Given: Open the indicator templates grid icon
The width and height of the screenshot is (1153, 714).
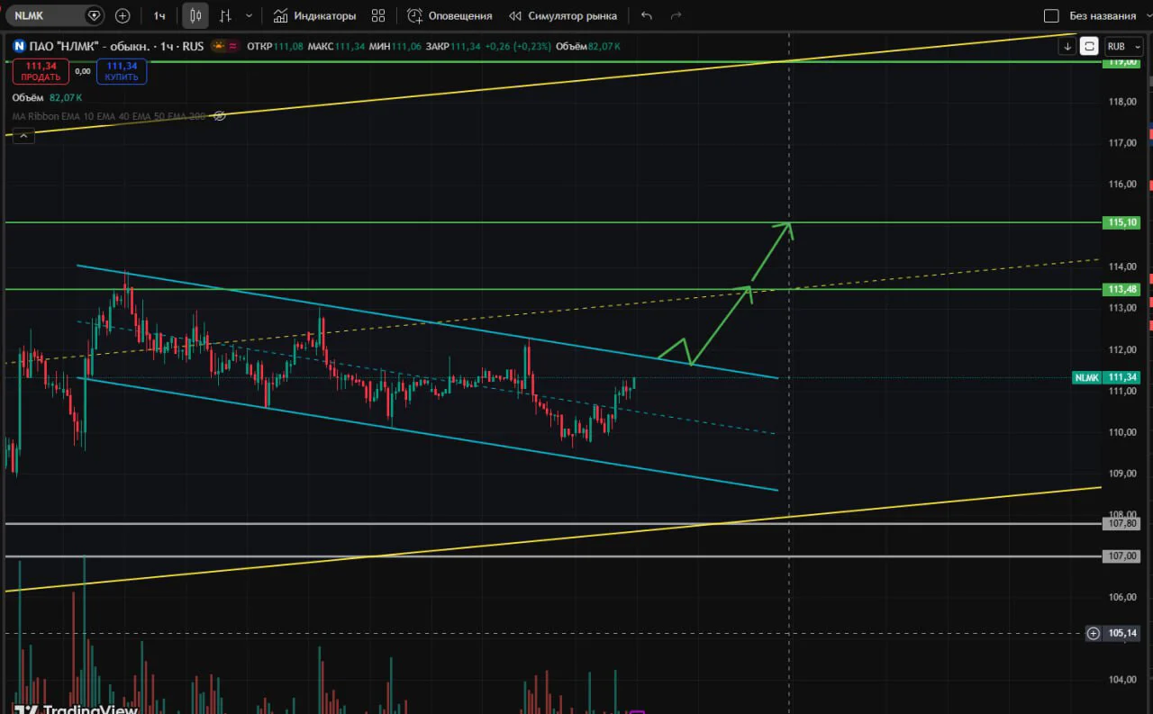Looking at the screenshot, I should pyautogui.click(x=378, y=15).
